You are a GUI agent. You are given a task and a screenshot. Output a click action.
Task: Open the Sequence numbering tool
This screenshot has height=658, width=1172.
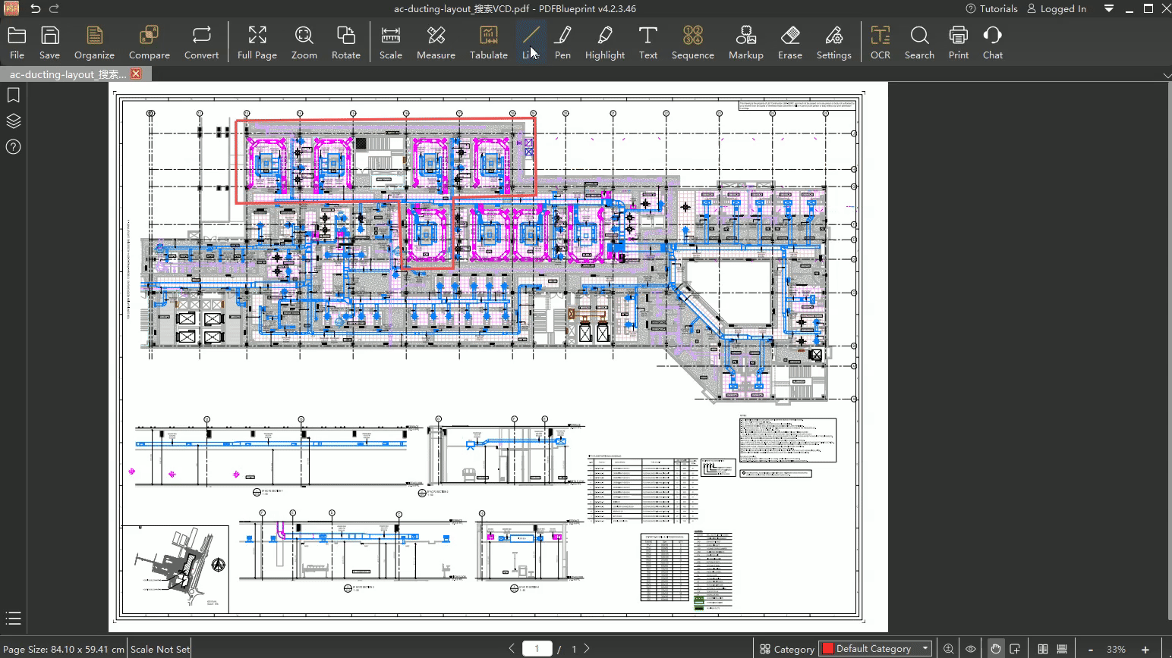(692, 42)
